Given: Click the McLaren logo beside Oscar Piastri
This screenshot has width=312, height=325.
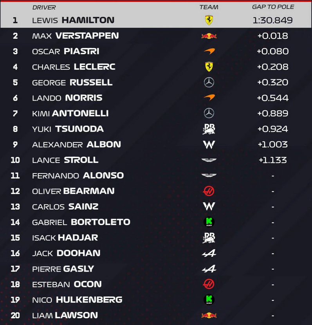Looking at the screenshot, I should coord(209,51).
